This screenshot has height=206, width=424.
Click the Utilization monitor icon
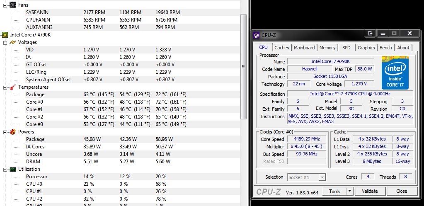(13, 169)
